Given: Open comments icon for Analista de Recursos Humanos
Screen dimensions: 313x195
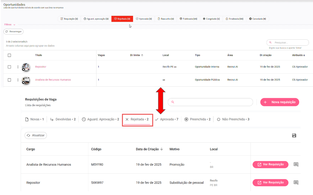Looking at the screenshot, I should point(296,165).
